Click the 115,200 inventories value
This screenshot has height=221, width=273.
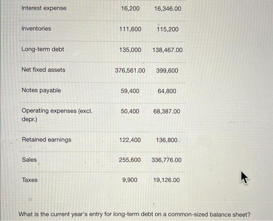pos(167,29)
